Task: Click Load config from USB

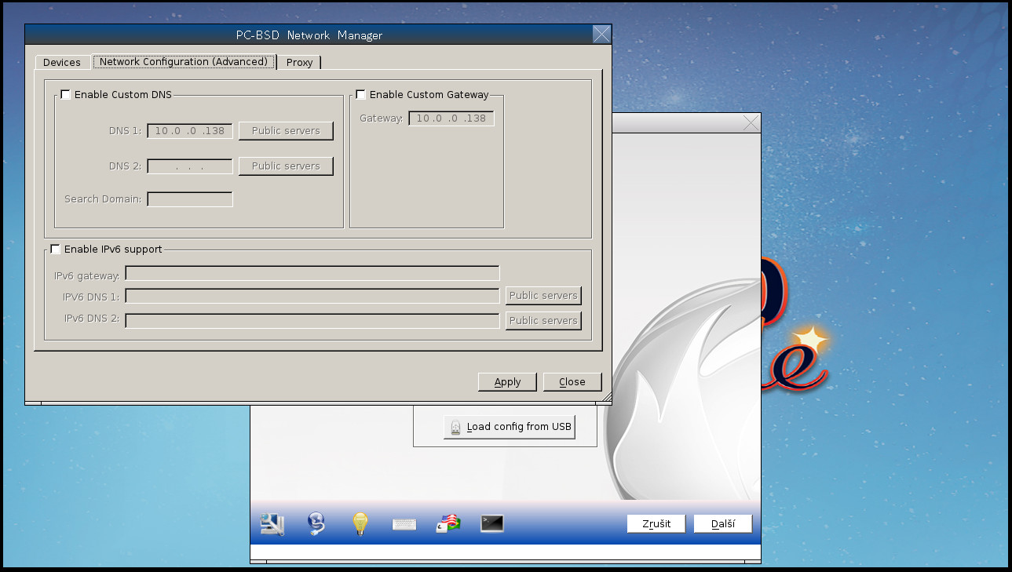Action: 510,426
